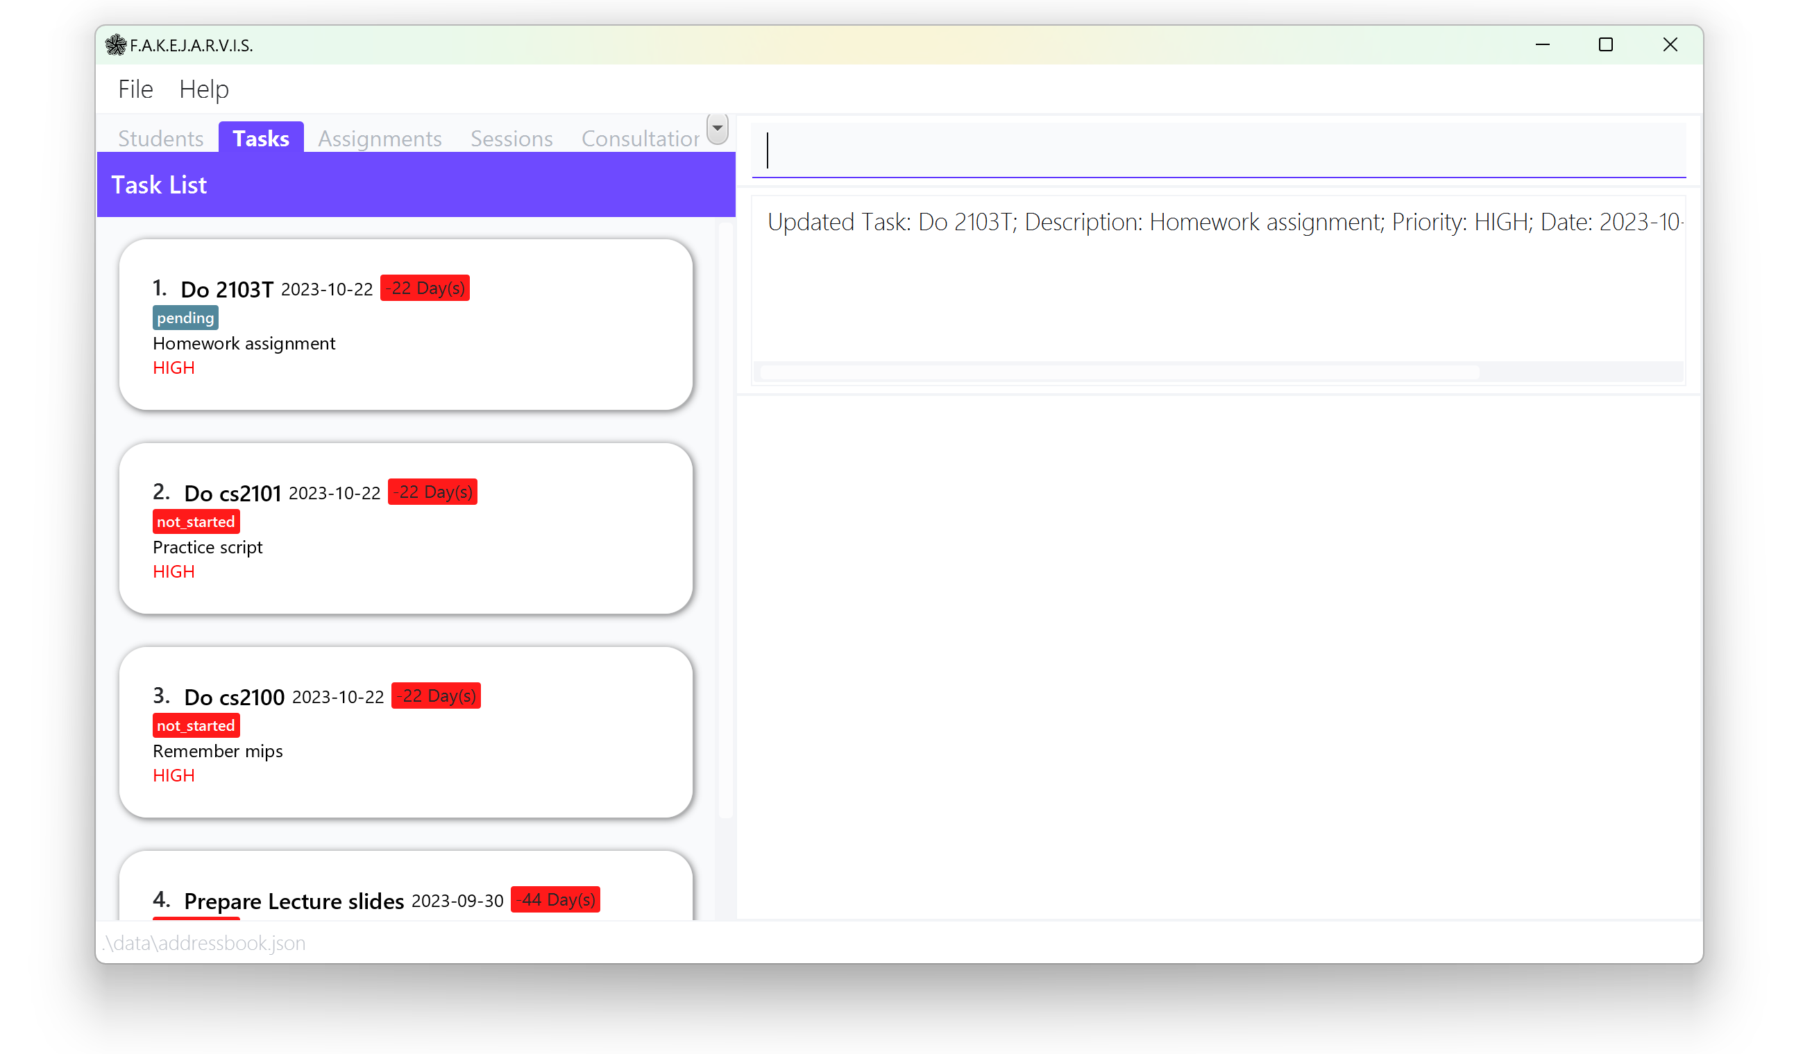Toggle HIGH priority label on Do cs2101
This screenshot has width=1803, height=1054.
click(172, 571)
